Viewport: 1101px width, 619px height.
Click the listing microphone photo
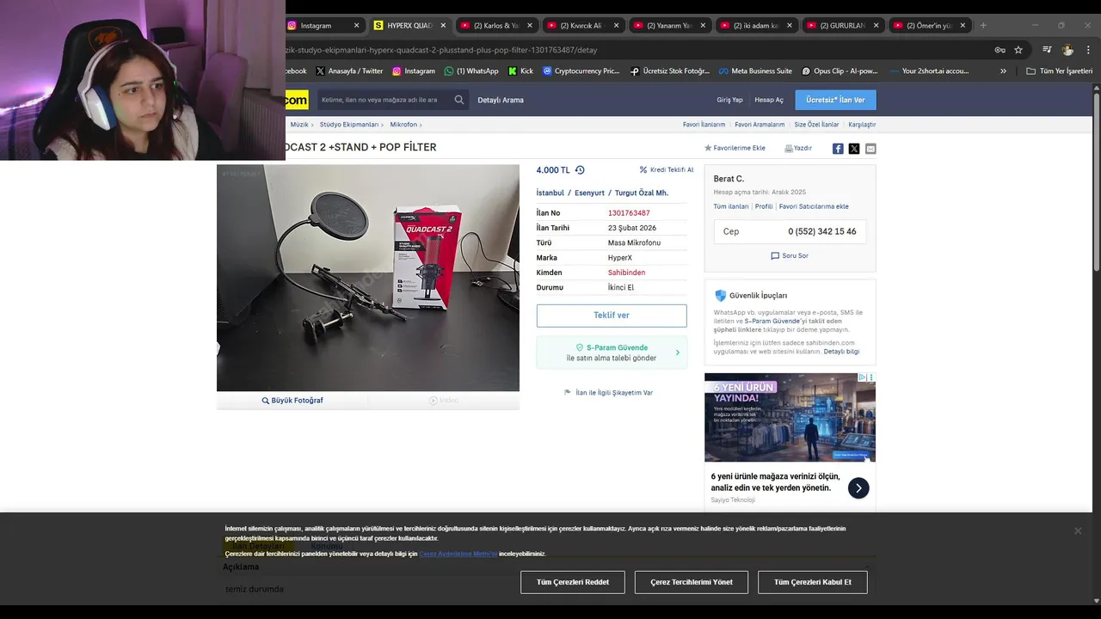tap(368, 278)
